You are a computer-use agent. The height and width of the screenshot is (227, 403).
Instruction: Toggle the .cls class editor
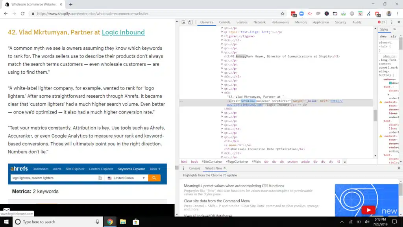pyautogui.click(x=392, y=36)
